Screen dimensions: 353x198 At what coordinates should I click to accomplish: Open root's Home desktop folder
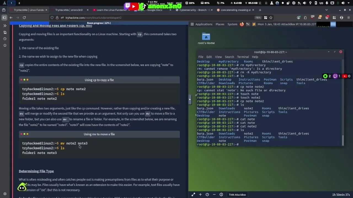tap(206, 39)
